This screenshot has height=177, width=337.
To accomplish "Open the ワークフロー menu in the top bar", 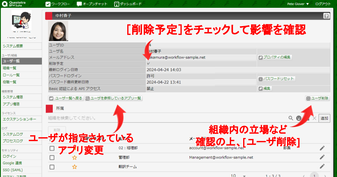I will [58, 4].
